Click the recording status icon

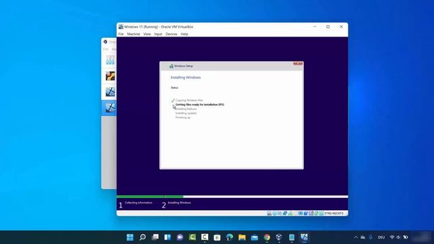pos(306,213)
